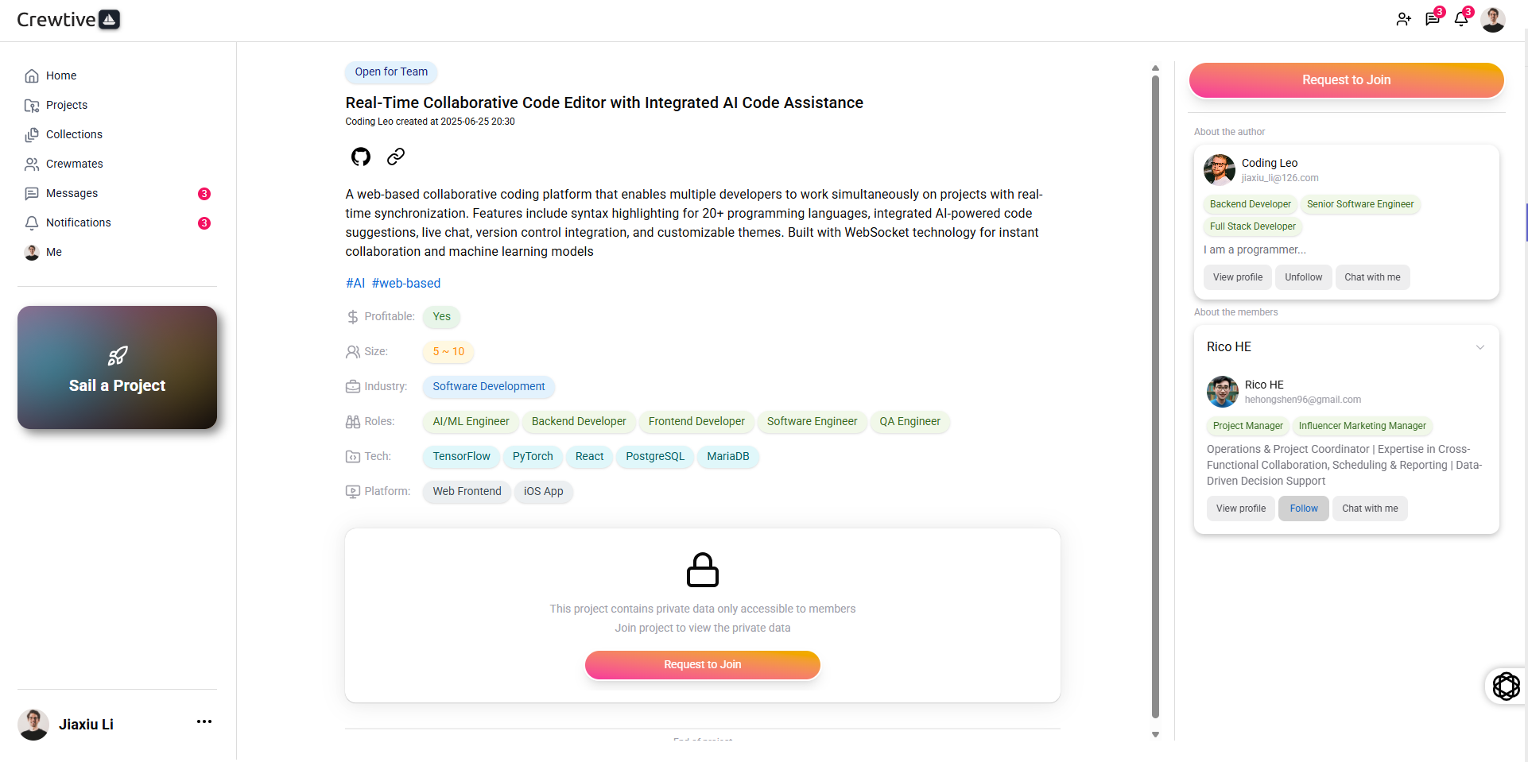
Task: Unfollow Coding Leo
Action: pyautogui.click(x=1303, y=277)
